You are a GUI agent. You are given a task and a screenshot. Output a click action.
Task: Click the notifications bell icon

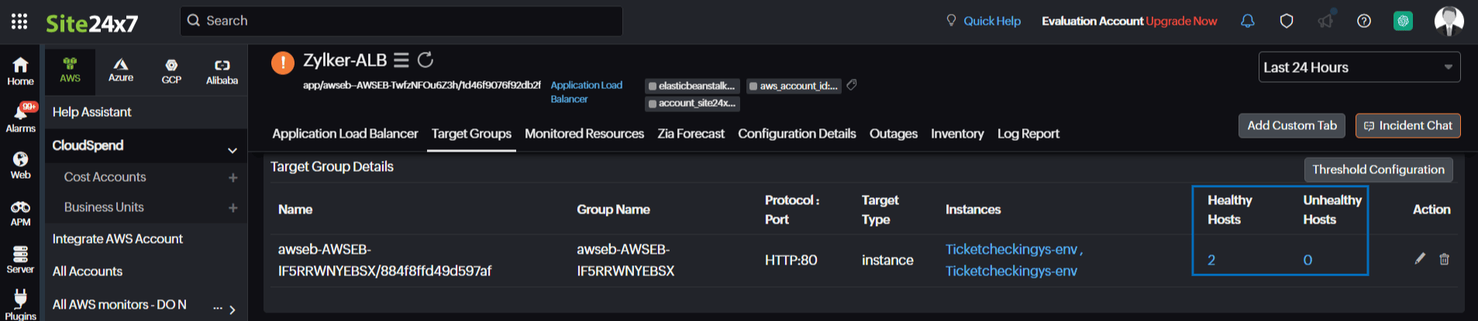pos(1247,21)
